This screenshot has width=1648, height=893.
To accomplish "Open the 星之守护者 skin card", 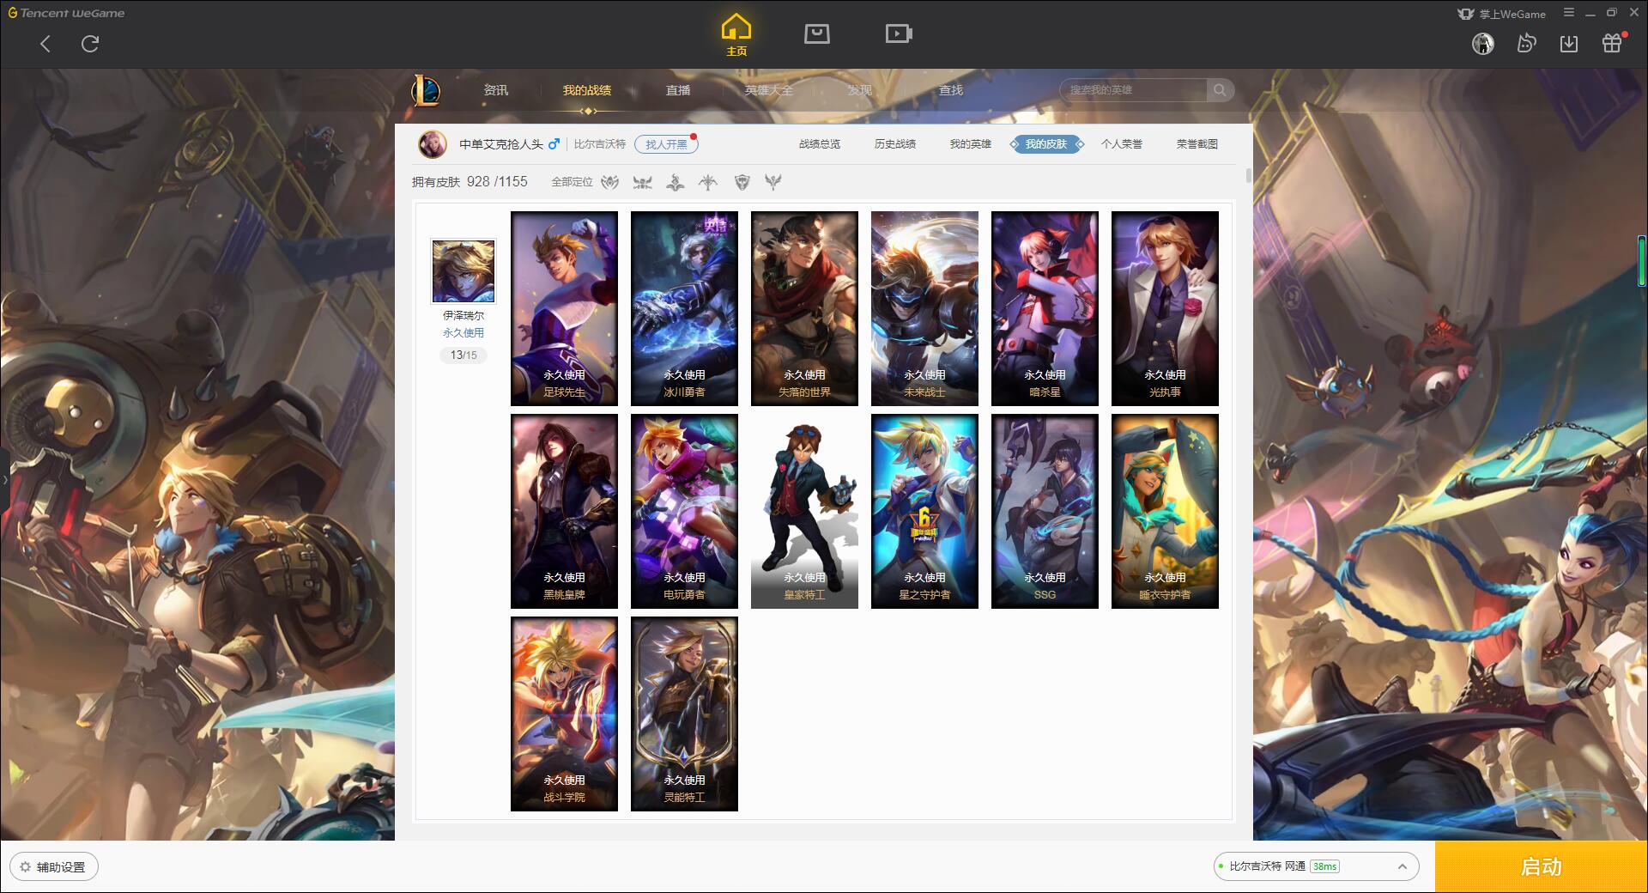I will pos(924,511).
